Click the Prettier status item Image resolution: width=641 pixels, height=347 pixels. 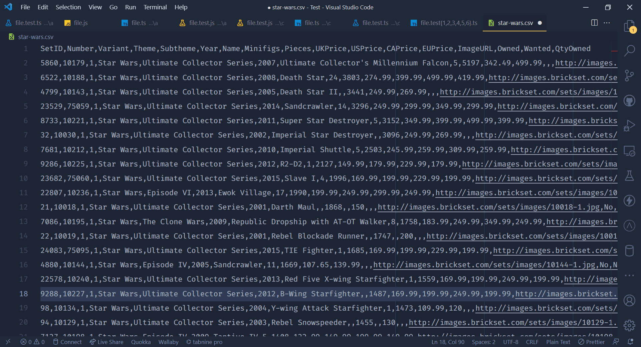pos(591,342)
